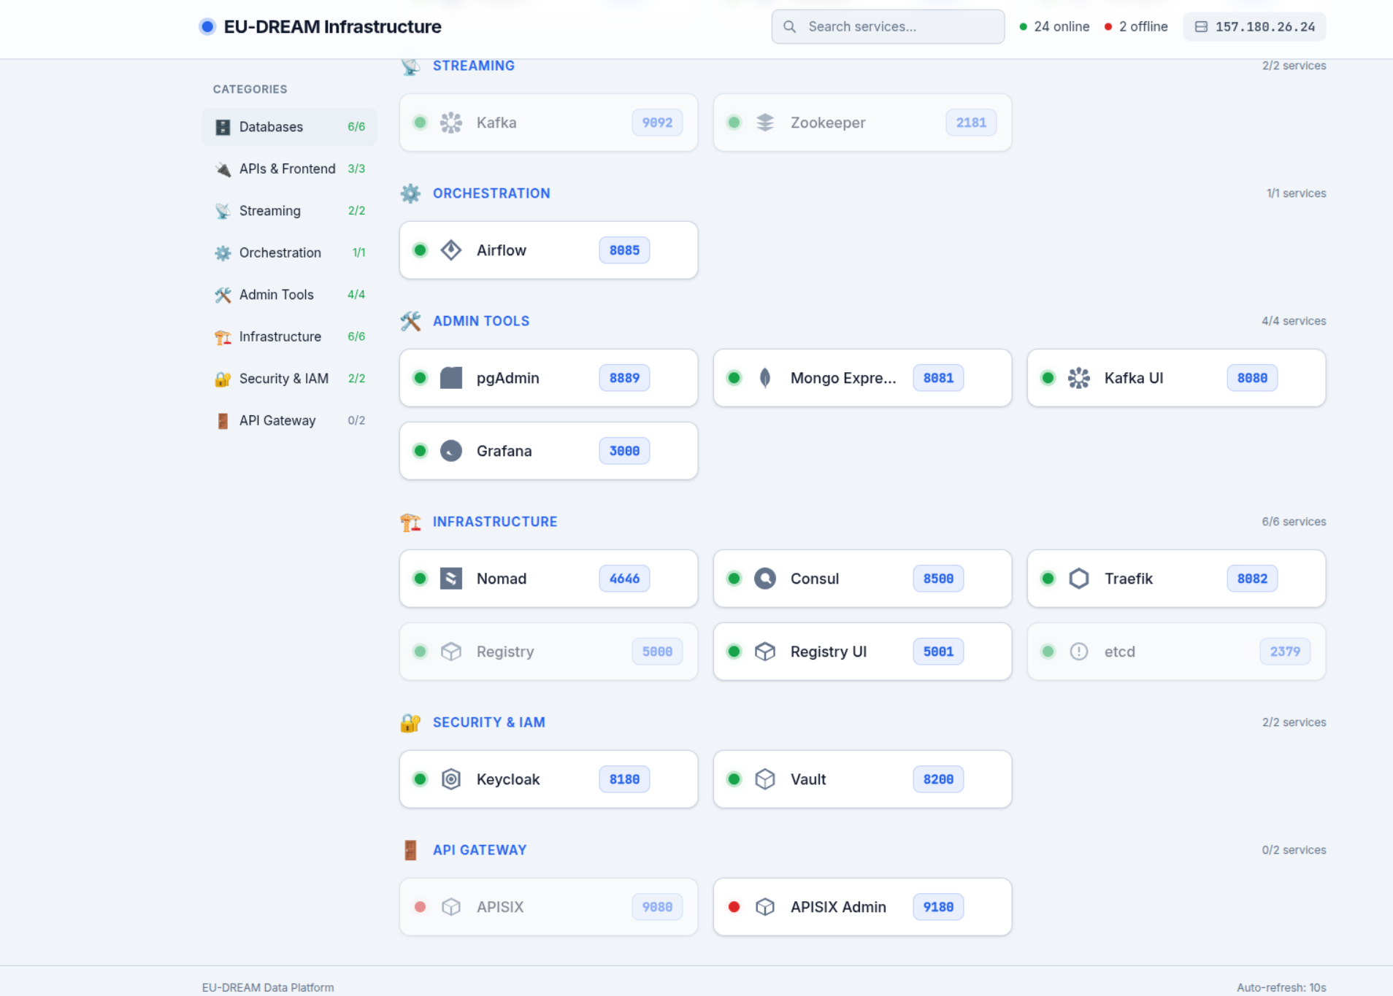1393x996 pixels.
Task: Click the Vault cube icon
Action: pyautogui.click(x=764, y=779)
